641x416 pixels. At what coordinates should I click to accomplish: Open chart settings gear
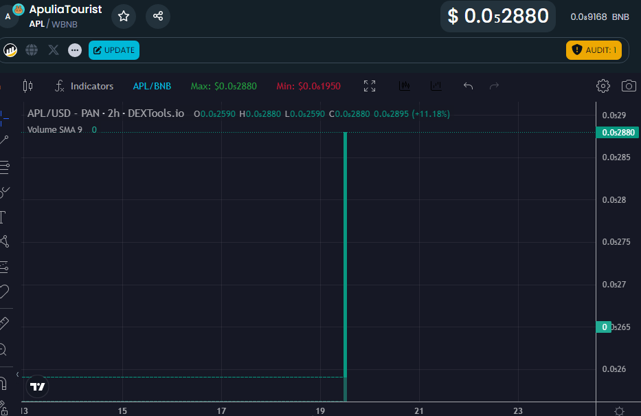tap(603, 86)
